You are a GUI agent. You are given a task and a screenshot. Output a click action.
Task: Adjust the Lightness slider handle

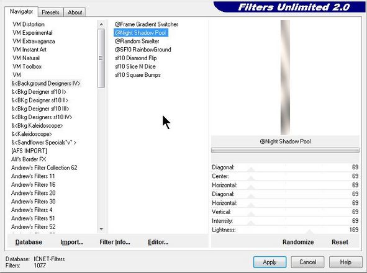pos(310,231)
